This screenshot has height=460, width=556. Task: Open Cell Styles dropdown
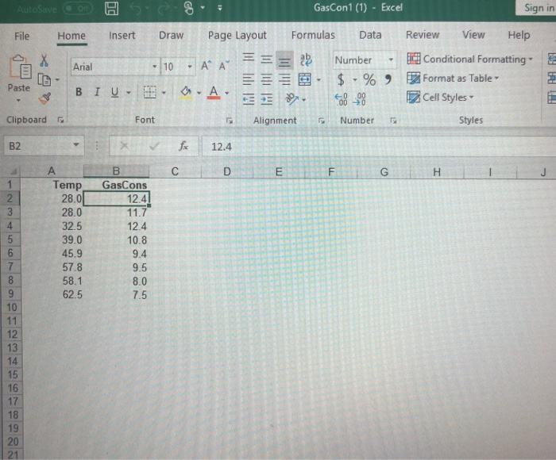coord(440,98)
